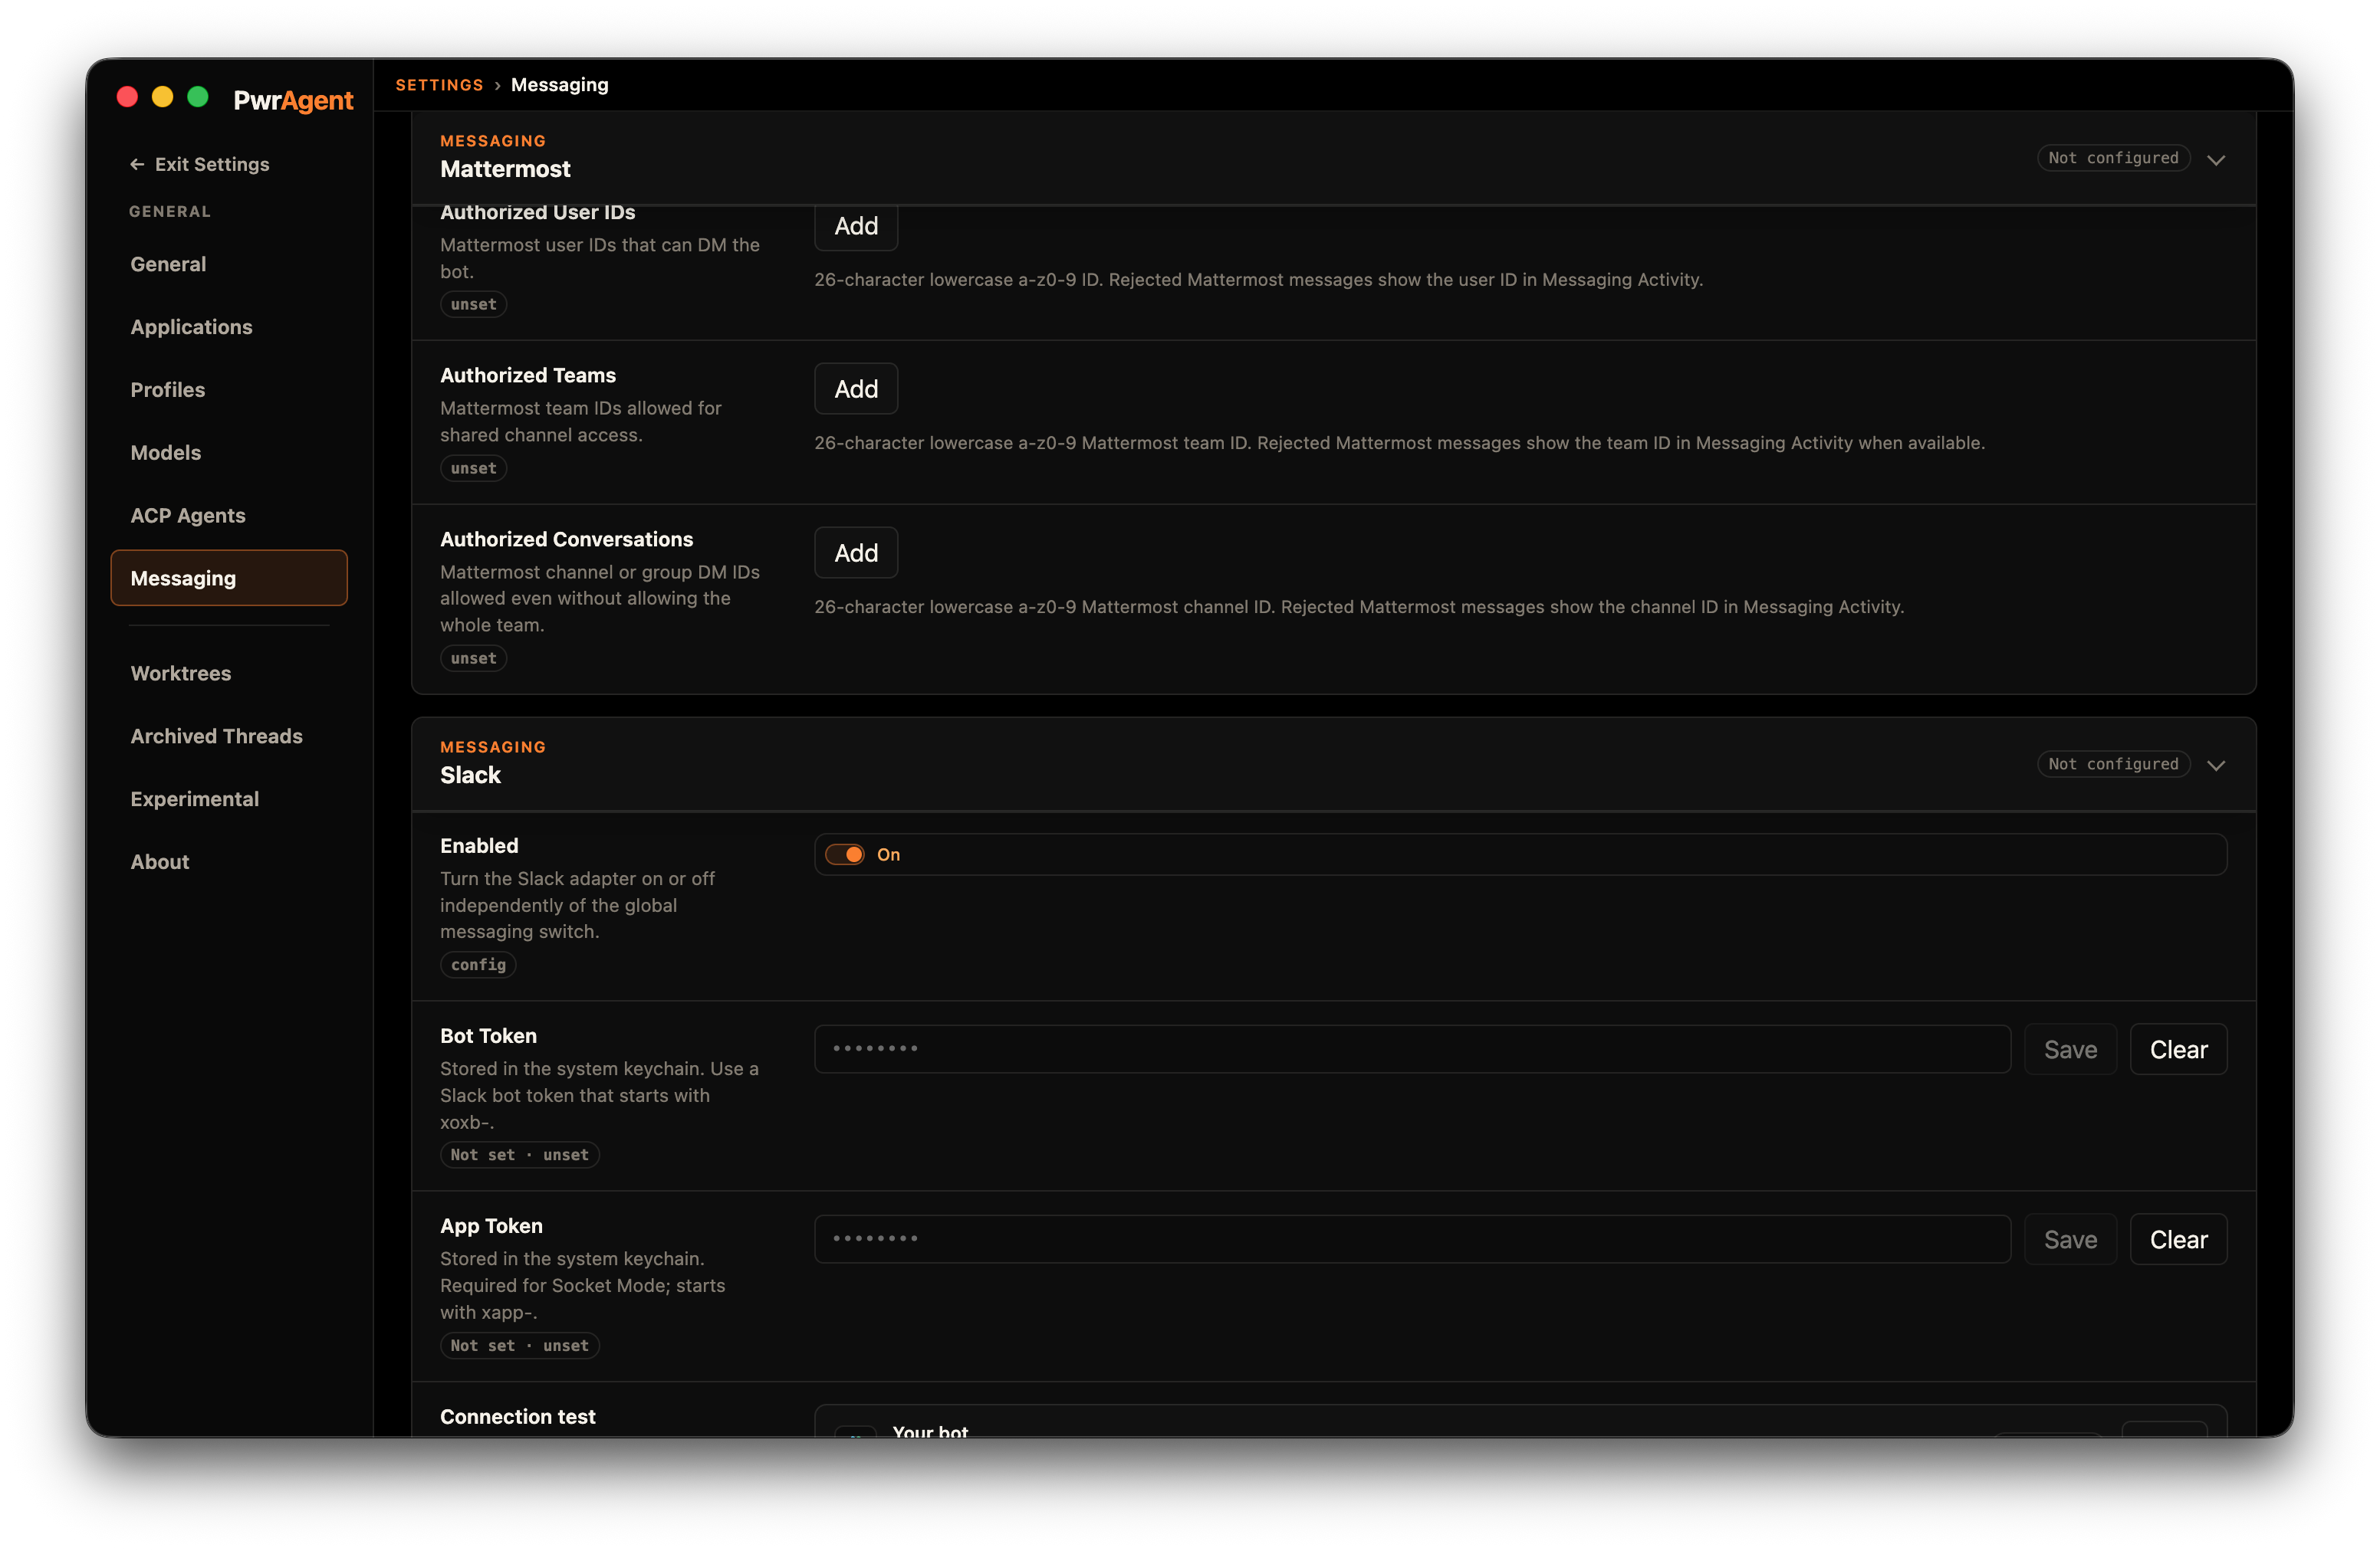Save the Slack Bot Token

[x=2070, y=1049]
